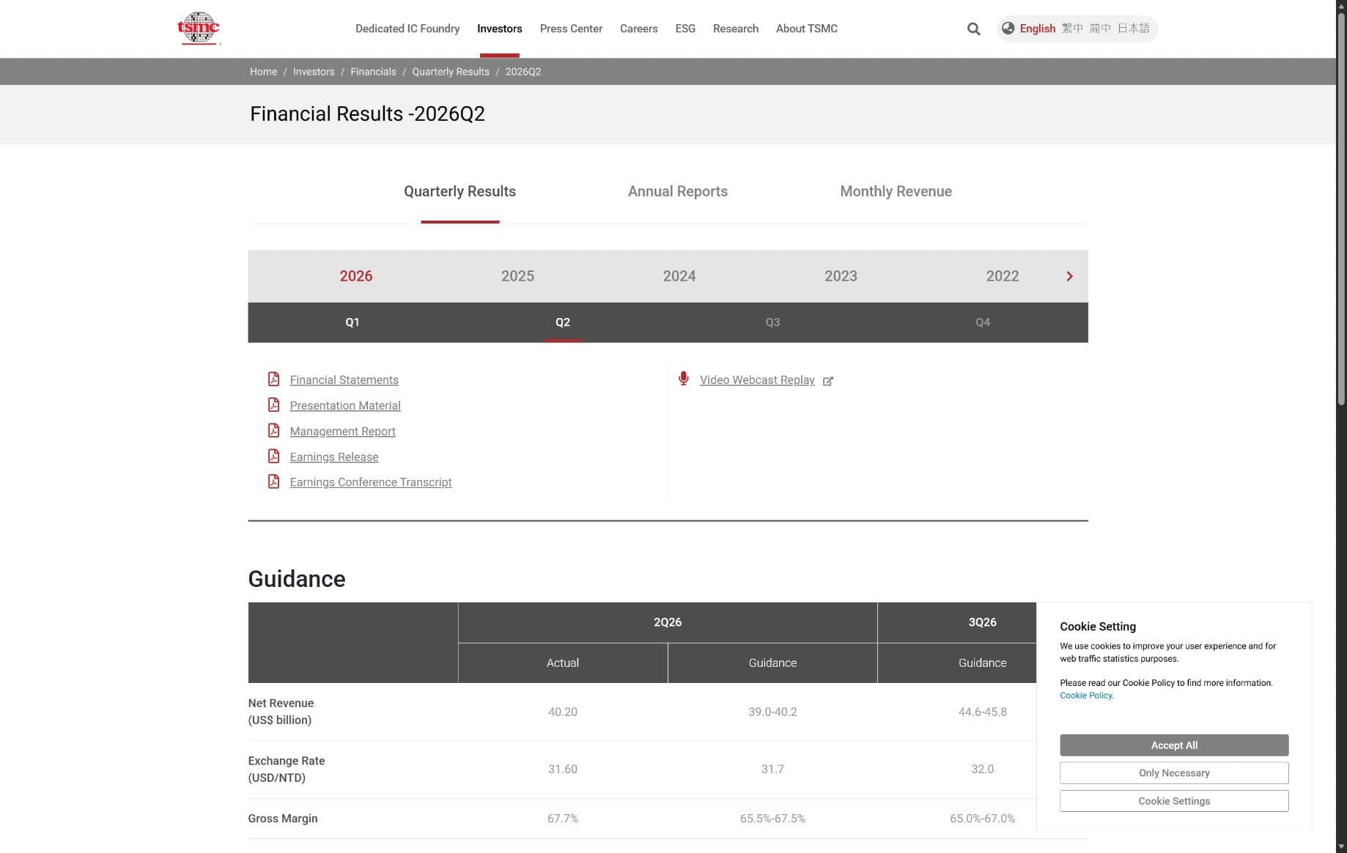Image resolution: width=1347 pixels, height=853 pixels.
Task: Select year 2022
Action: [1003, 276]
